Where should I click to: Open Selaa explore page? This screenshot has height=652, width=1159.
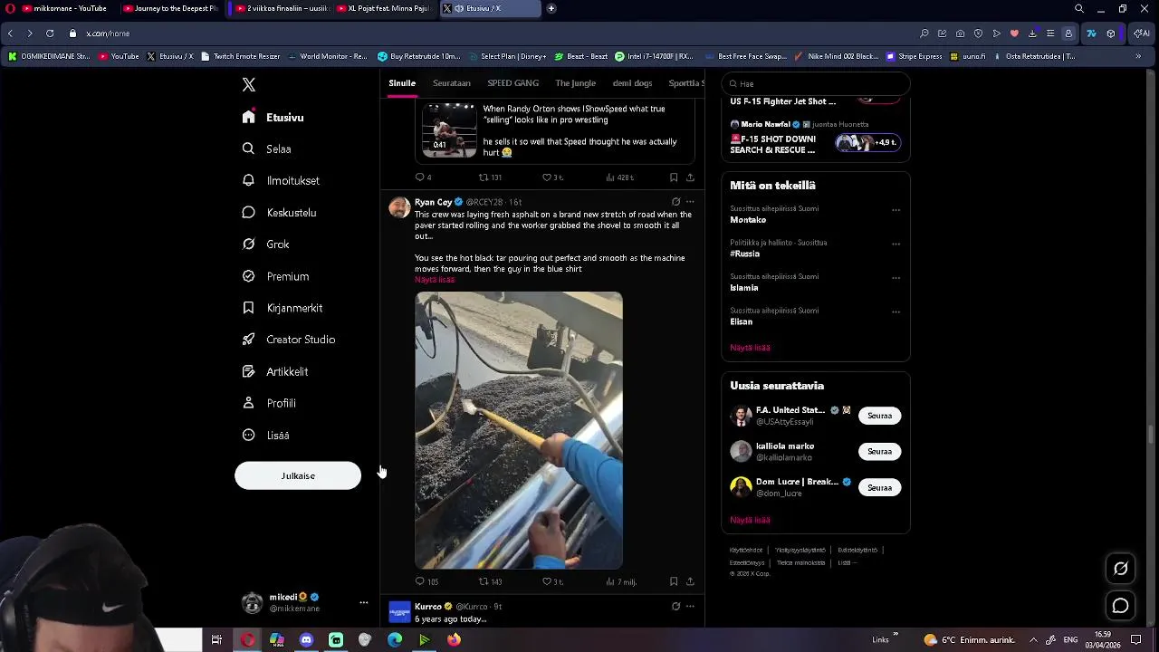point(266,149)
